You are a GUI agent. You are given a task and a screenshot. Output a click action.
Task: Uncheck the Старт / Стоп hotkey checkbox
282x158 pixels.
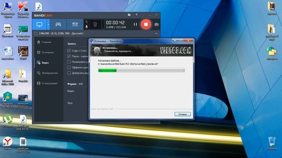pos(69,51)
